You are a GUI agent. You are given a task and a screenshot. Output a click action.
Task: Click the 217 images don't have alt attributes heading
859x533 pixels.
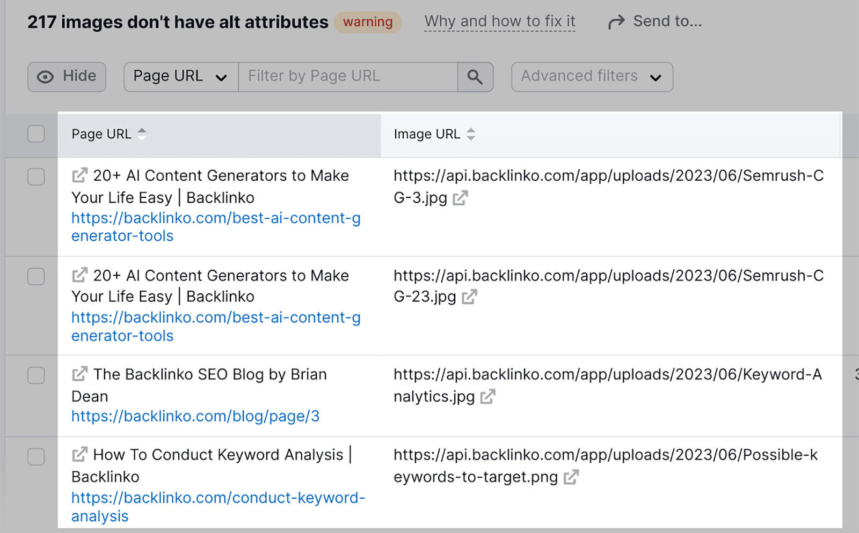tap(179, 22)
